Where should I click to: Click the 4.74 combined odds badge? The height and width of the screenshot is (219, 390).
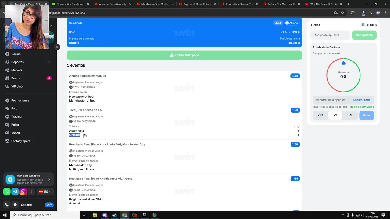(x=278, y=23)
